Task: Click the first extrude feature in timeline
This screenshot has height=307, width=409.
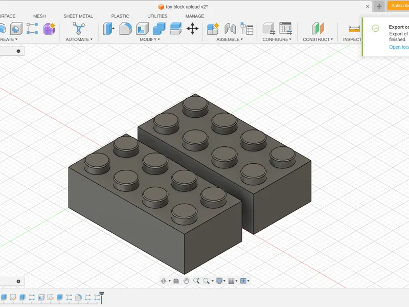Action: [4, 297]
